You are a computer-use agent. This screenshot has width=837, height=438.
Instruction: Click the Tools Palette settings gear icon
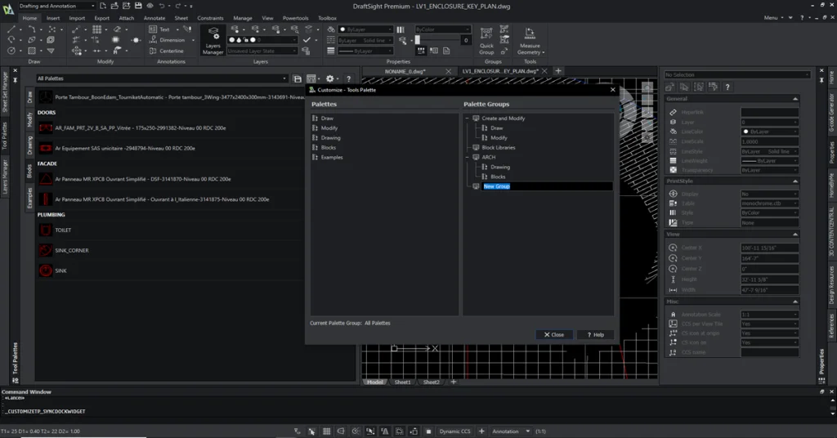[329, 79]
